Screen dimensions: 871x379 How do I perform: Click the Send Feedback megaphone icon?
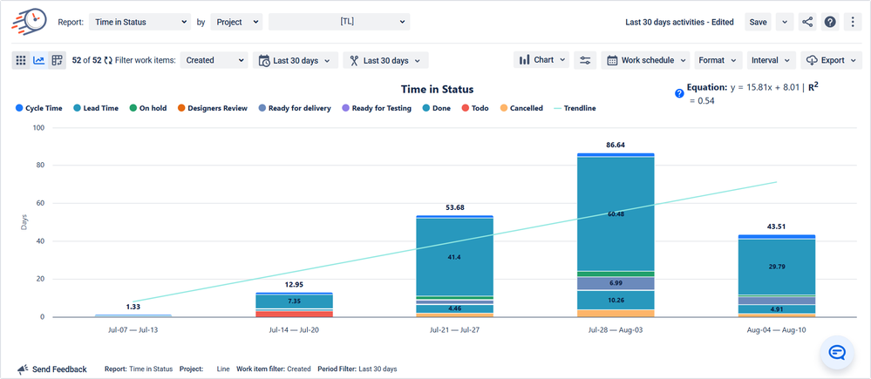(x=23, y=369)
